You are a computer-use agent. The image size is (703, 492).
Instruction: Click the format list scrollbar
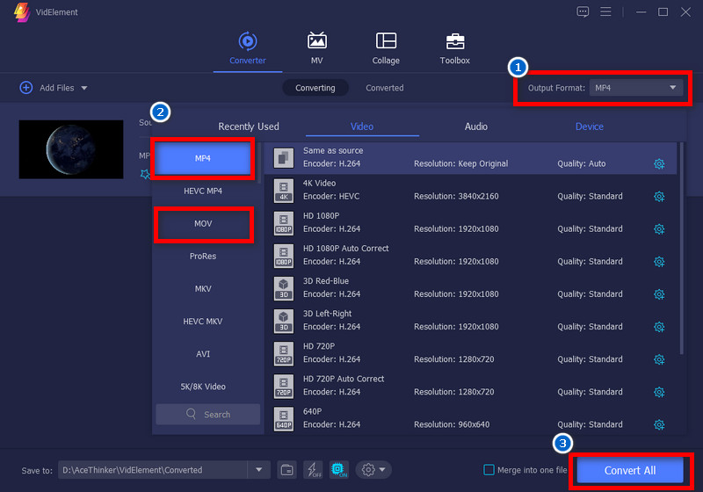click(x=259, y=163)
